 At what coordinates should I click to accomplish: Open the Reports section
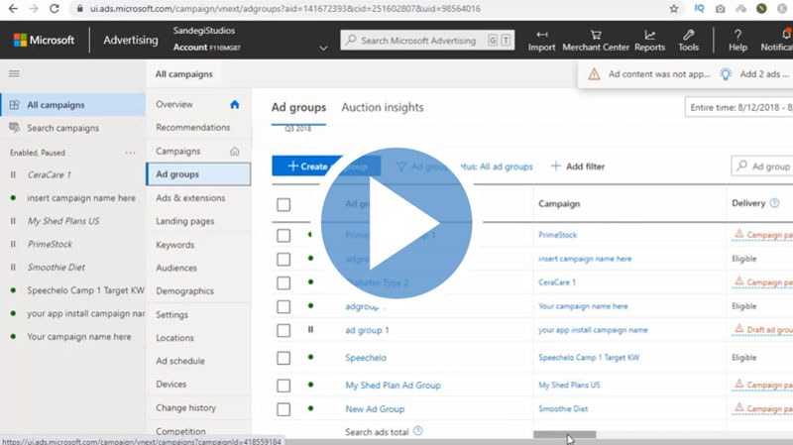tap(649, 41)
